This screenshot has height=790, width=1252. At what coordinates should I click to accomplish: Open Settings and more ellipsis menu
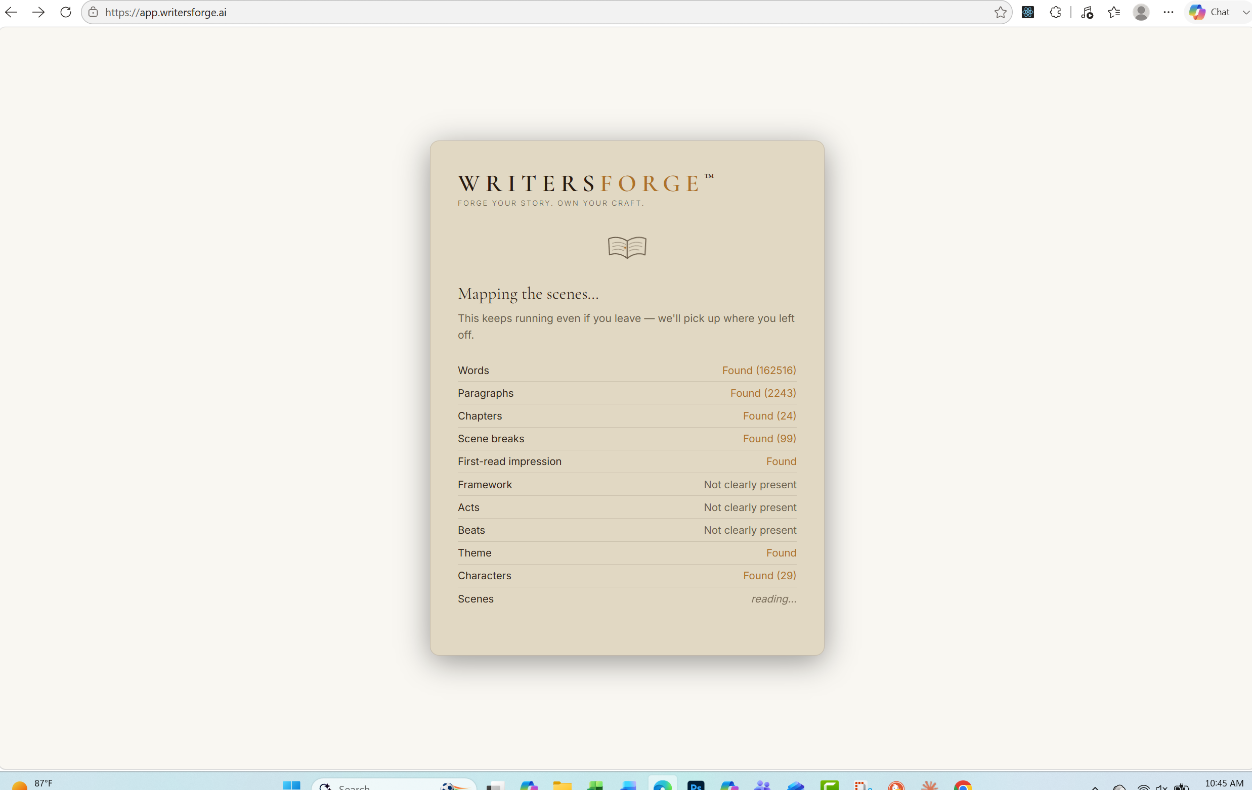pyautogui.click(x=1169, y=12)
